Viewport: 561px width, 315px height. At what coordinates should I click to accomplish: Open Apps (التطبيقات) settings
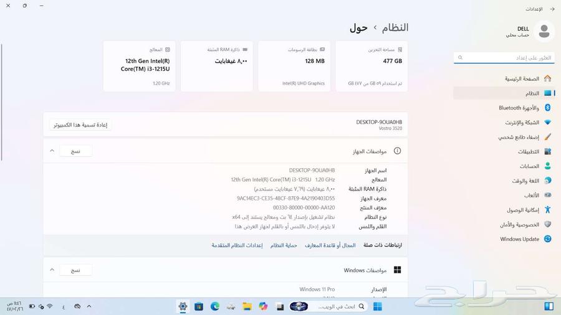[x=504, y=152]
